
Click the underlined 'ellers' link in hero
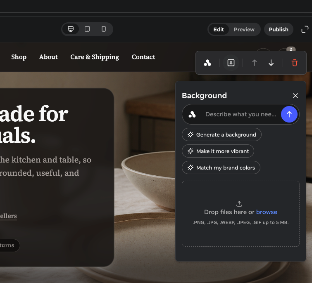[x=8, y=216]
